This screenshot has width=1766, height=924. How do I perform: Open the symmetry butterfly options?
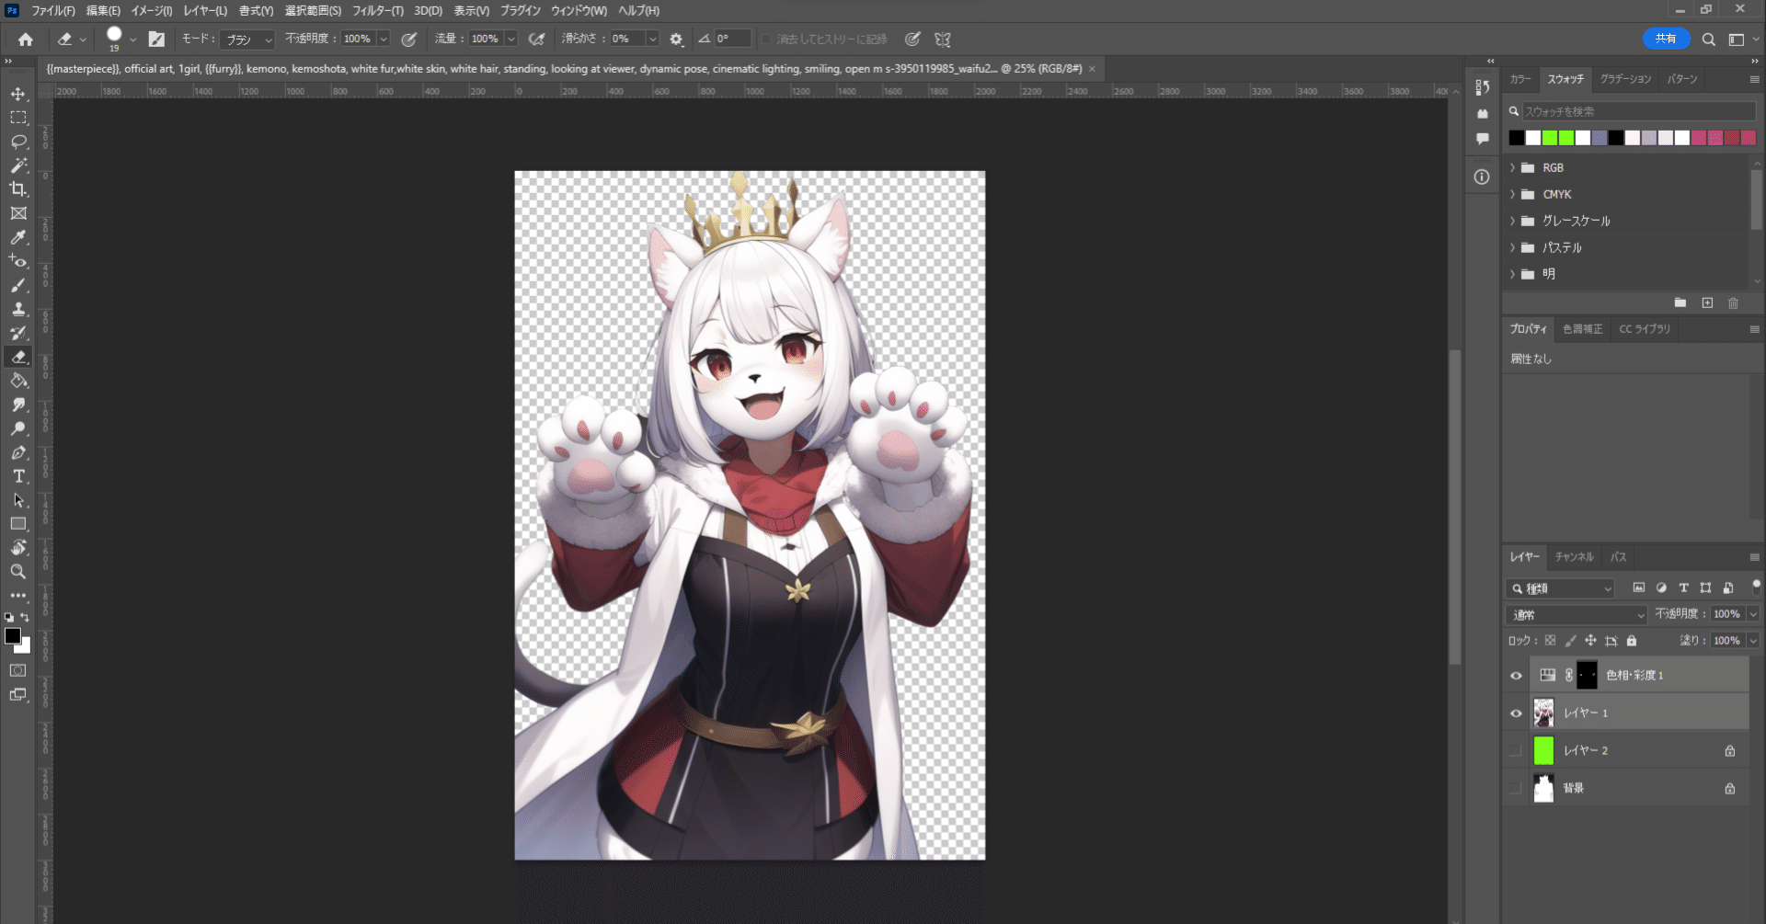[943, 40]
